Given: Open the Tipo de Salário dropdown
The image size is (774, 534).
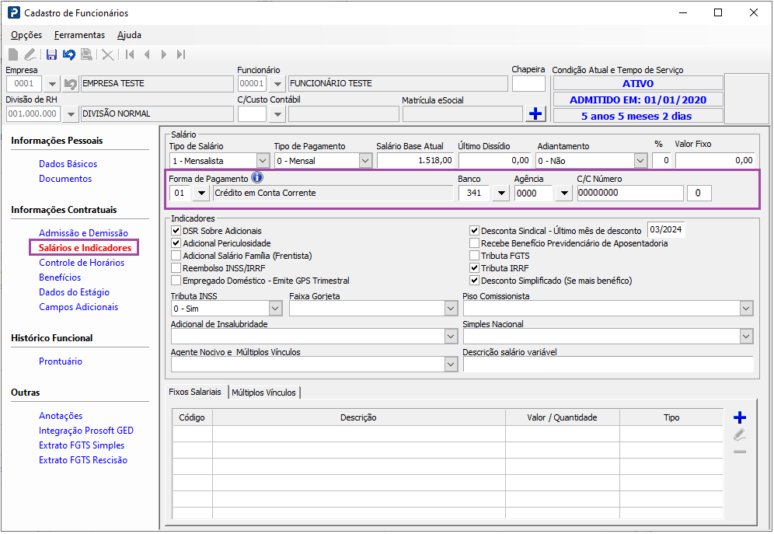Looking at the screenshot, I should click(x=263, y=161).
